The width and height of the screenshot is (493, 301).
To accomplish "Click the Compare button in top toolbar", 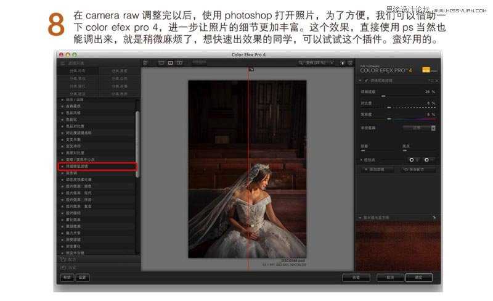I will [199, 63].
